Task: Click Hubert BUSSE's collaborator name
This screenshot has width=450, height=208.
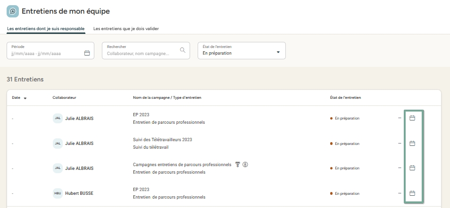Action: coord(79,193)
